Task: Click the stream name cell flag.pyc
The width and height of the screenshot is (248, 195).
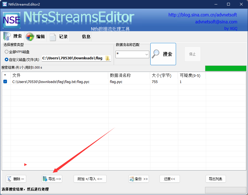Action: [x=116, y=82]
